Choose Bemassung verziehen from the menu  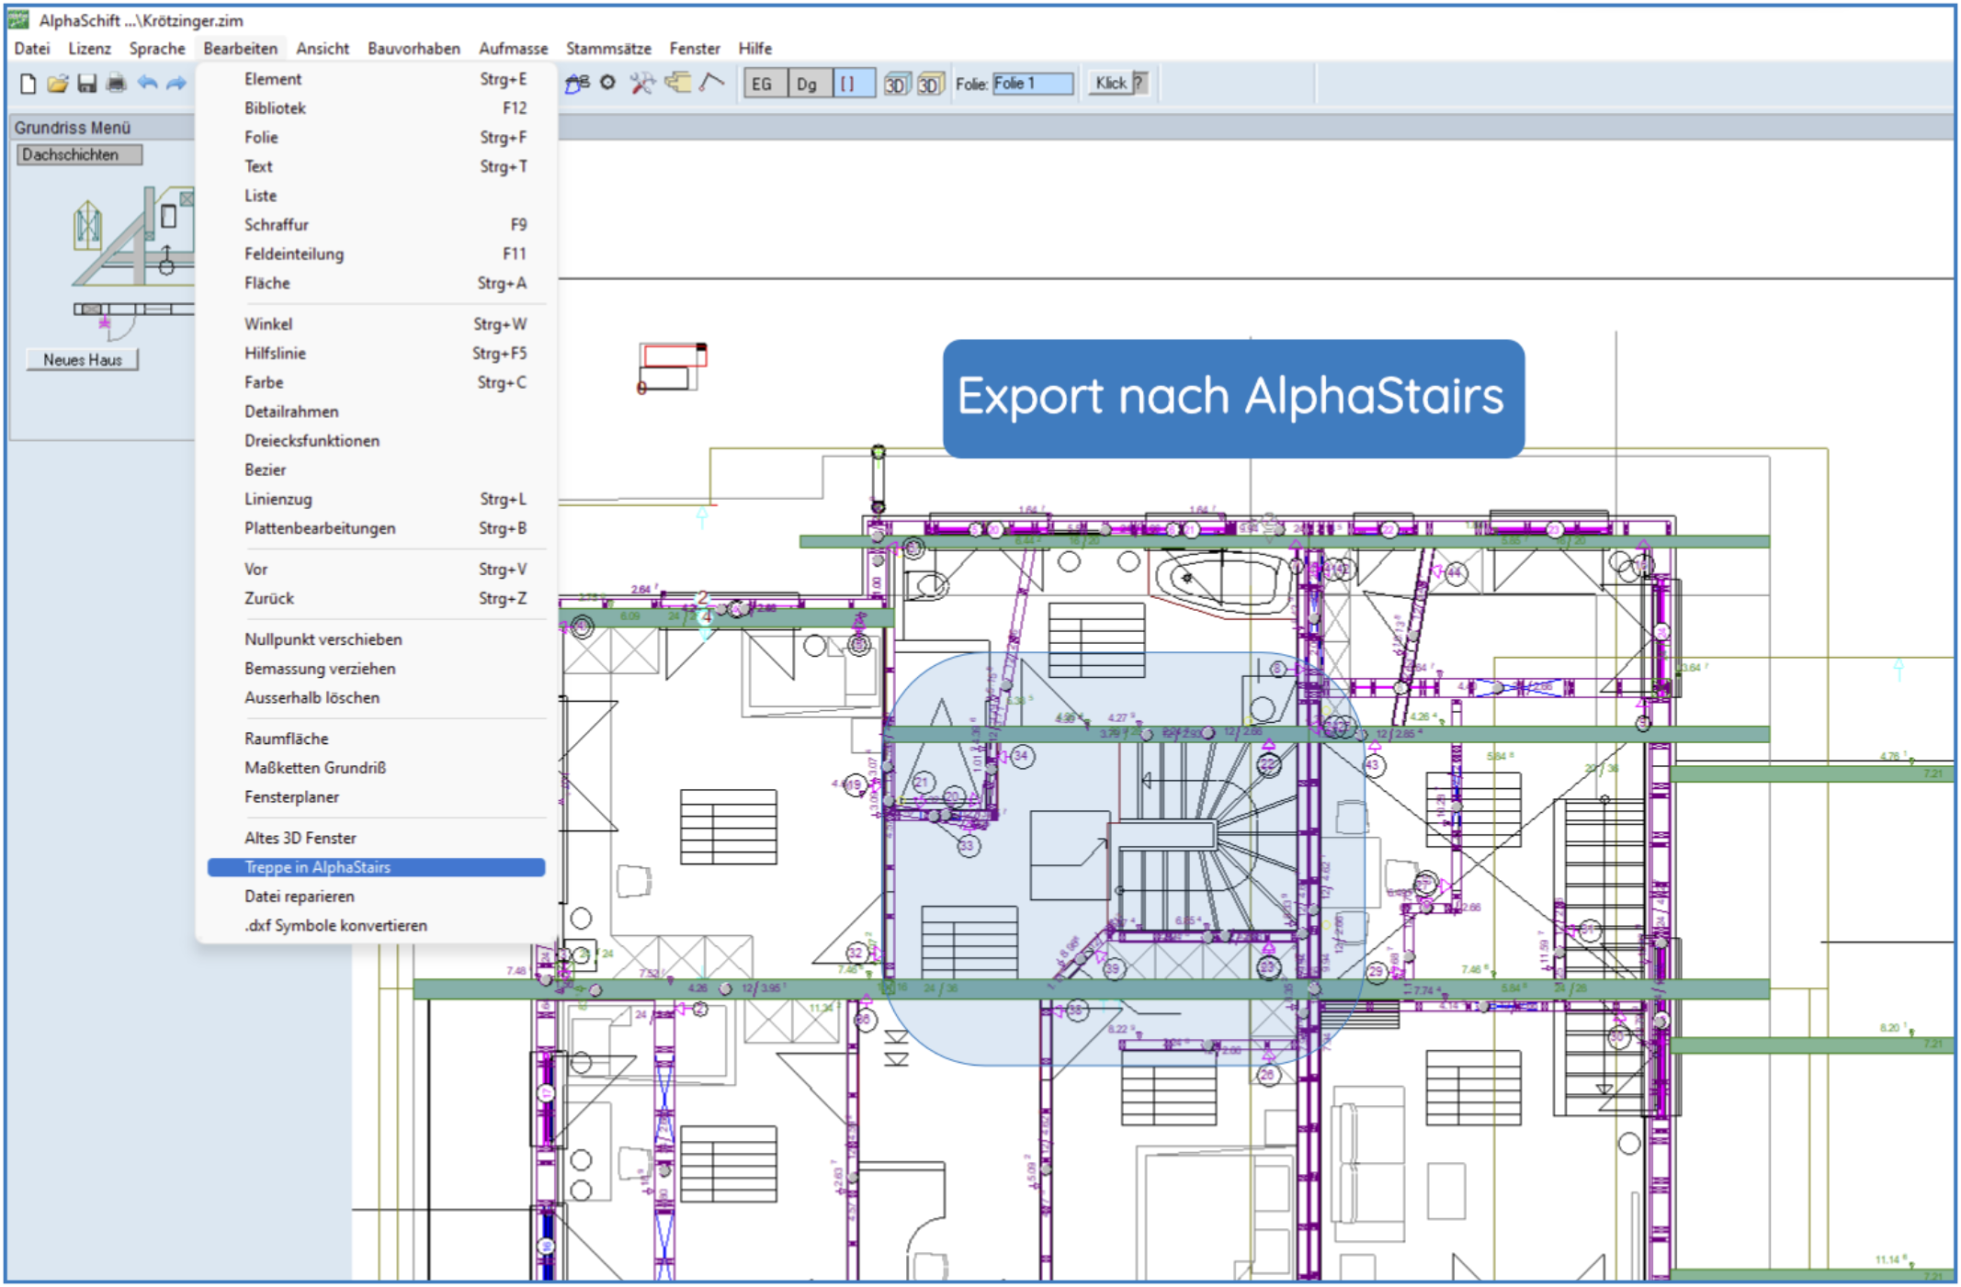pyautogui.click(x=377, y=669)
